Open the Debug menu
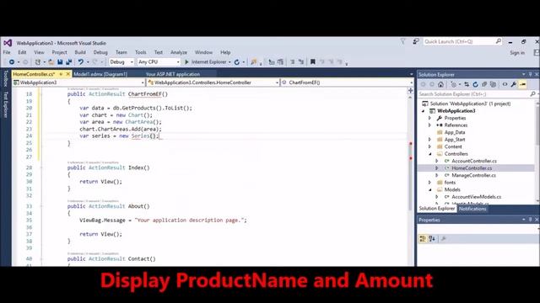The width and height of the screenshot is (540, 303). (x=100, y=52)
